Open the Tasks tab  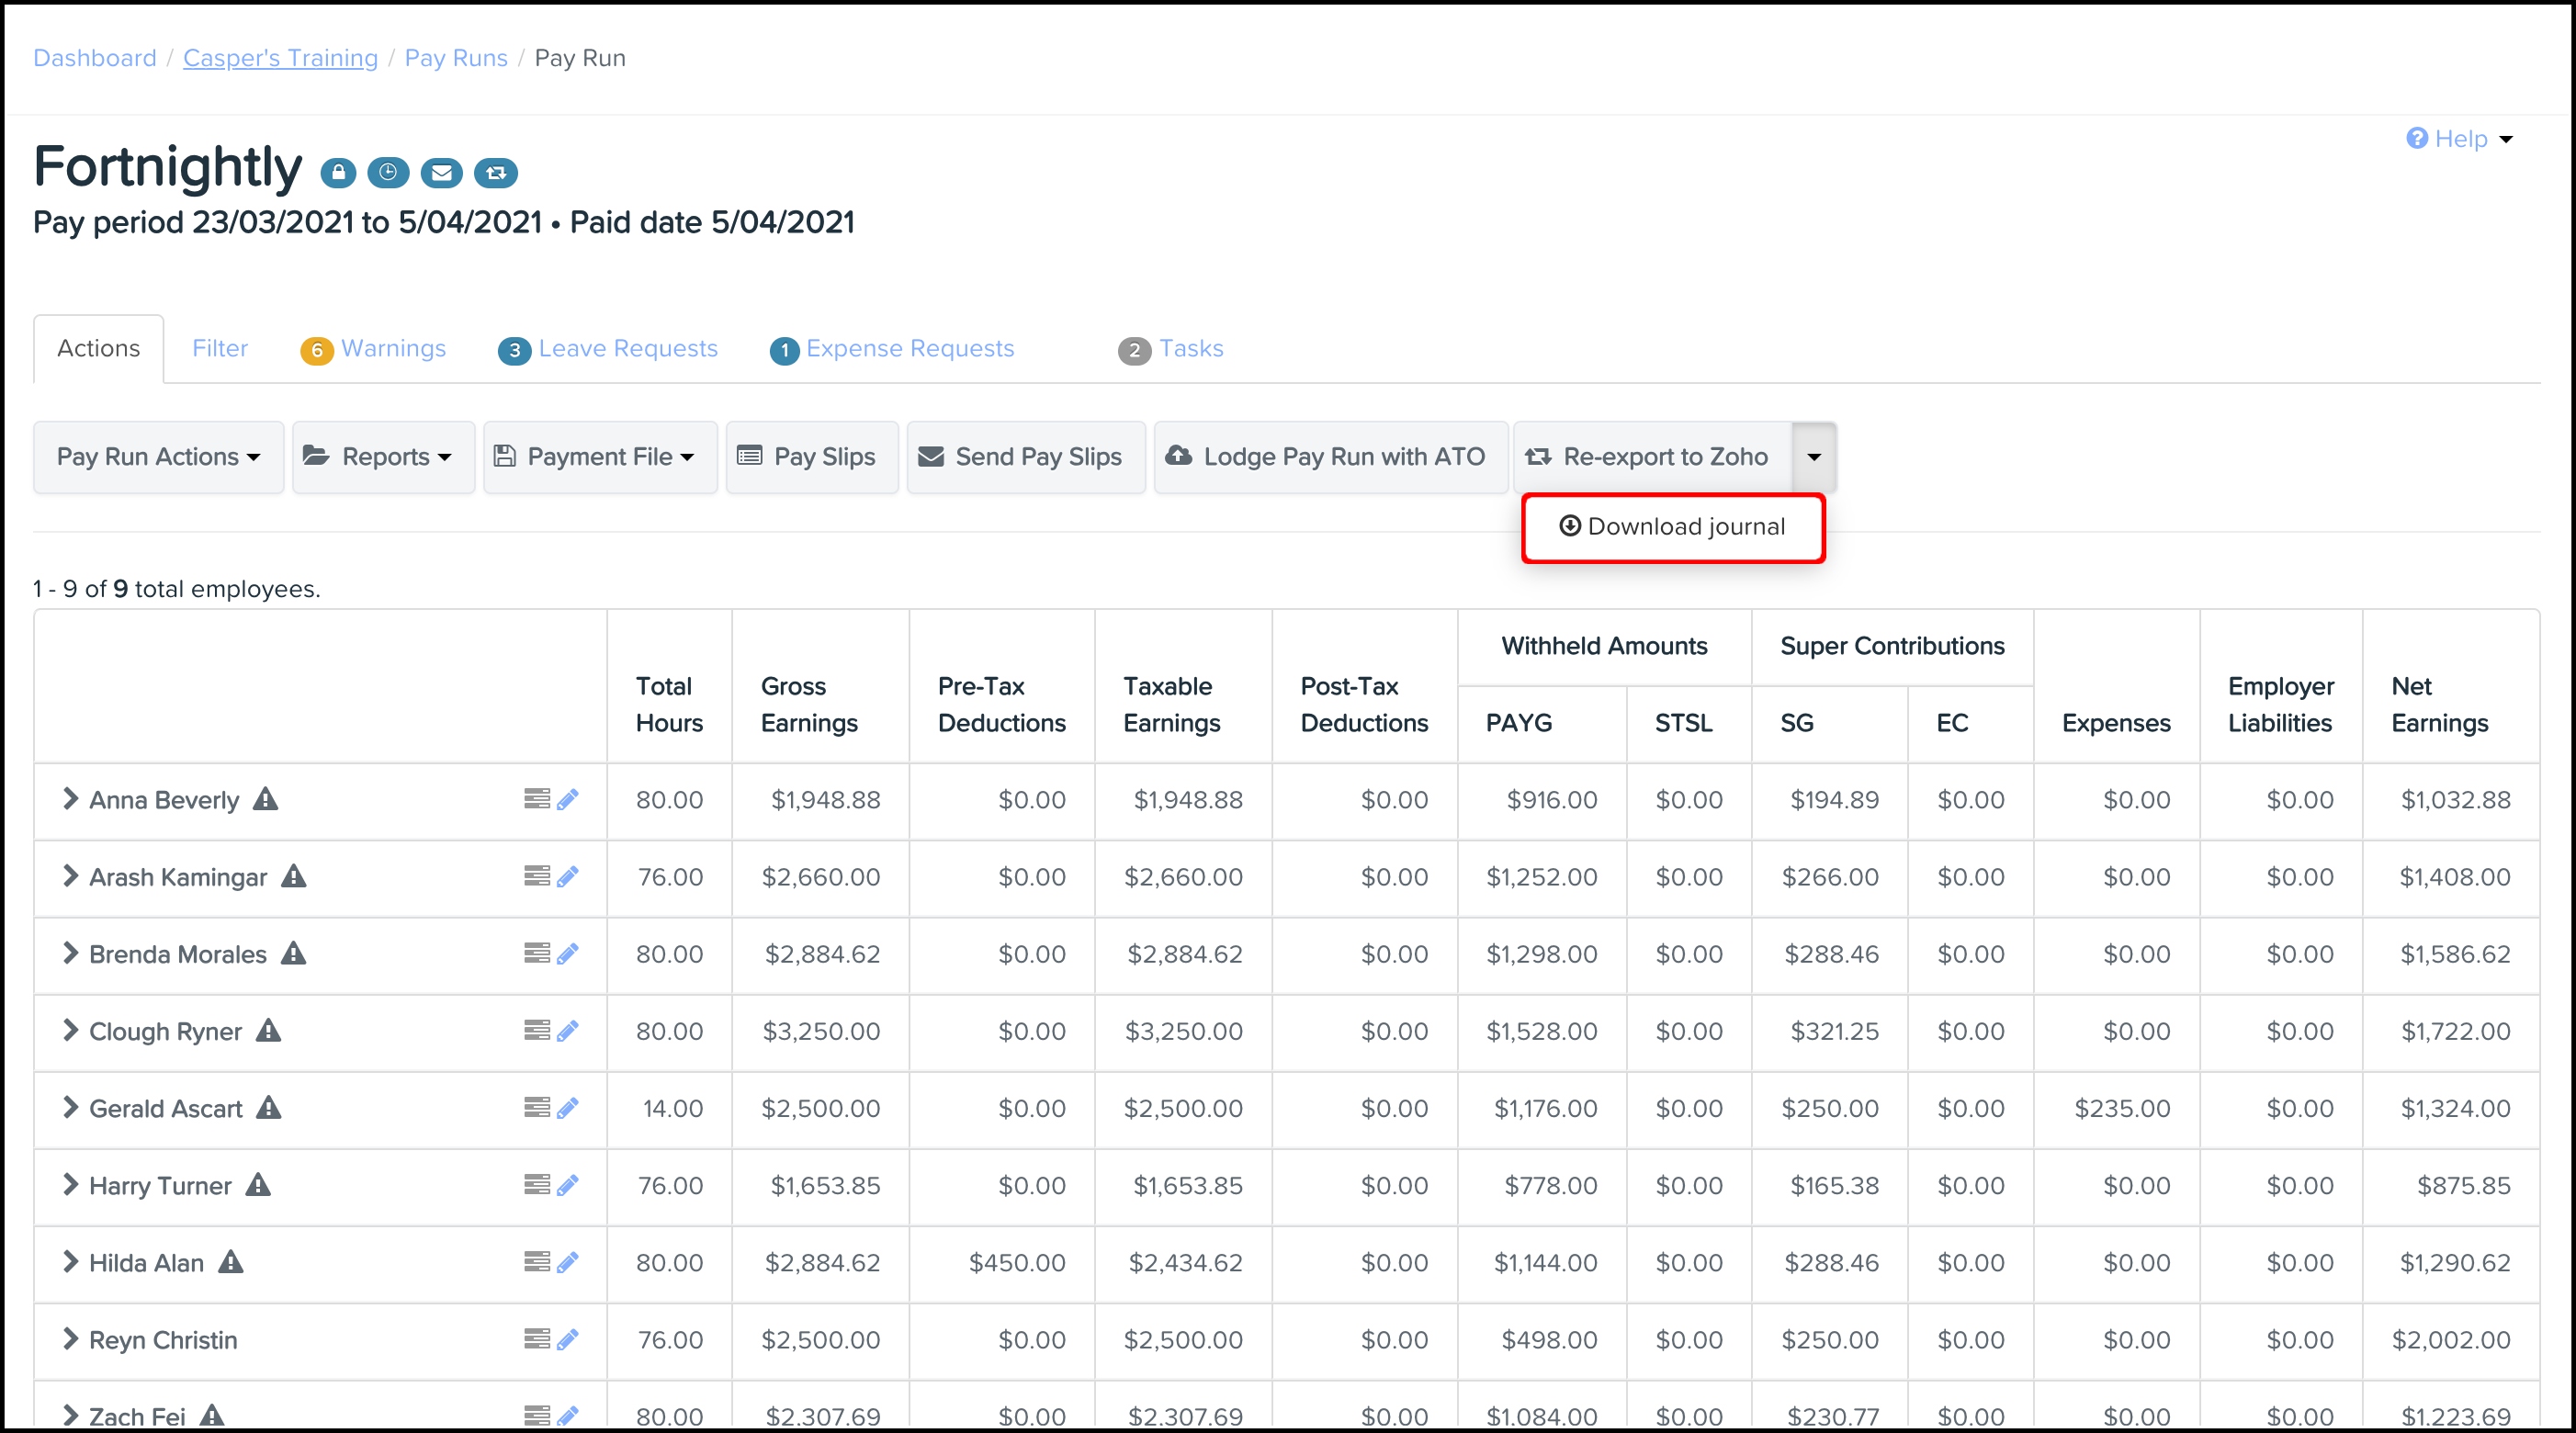[1171, 349]
